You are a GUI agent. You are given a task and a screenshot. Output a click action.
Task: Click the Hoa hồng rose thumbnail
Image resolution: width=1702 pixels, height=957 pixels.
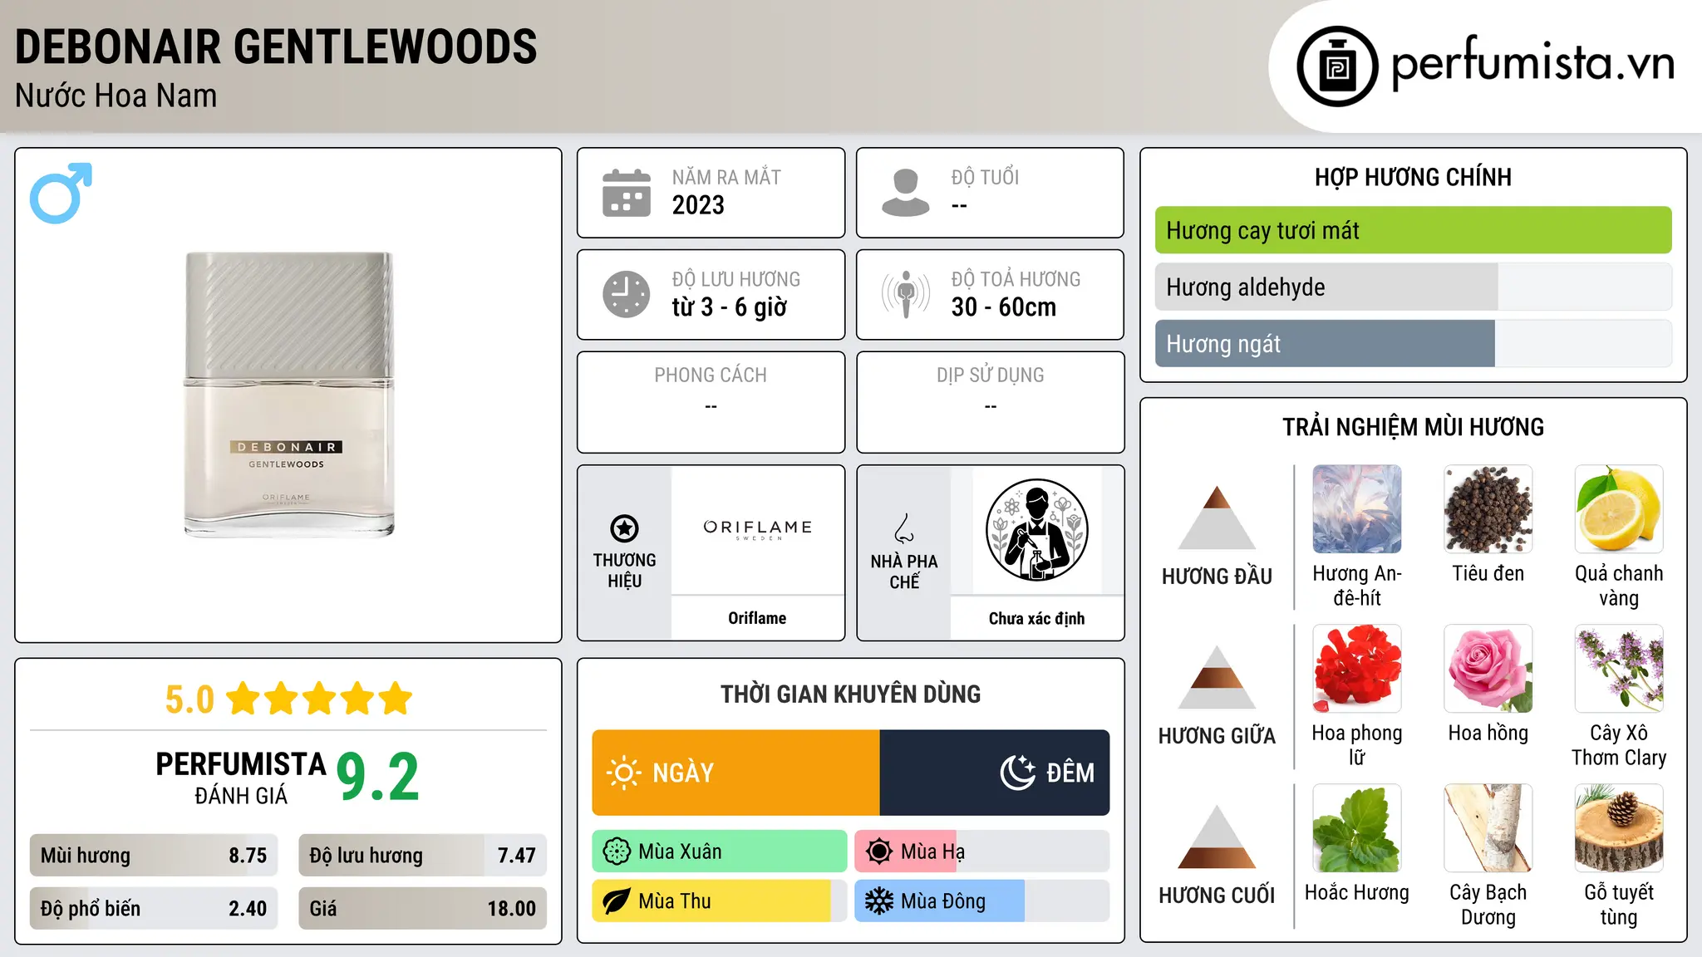(x=1488, y=669)
